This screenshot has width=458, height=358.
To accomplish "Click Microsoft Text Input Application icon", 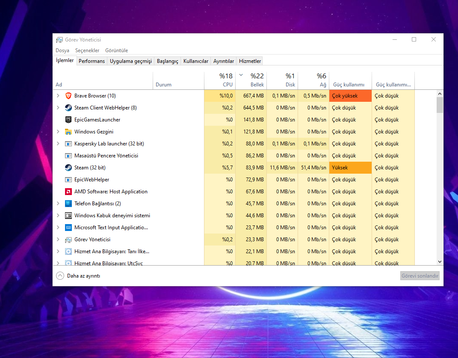I will pyautogui.click(x=68, y=228).
